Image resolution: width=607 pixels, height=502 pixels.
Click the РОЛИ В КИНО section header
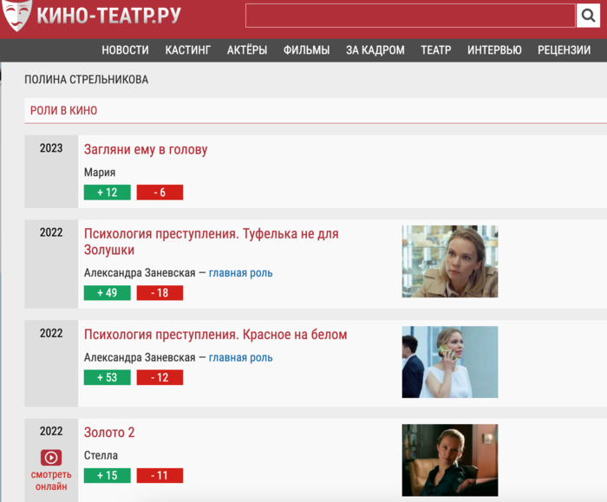[63, 110]
